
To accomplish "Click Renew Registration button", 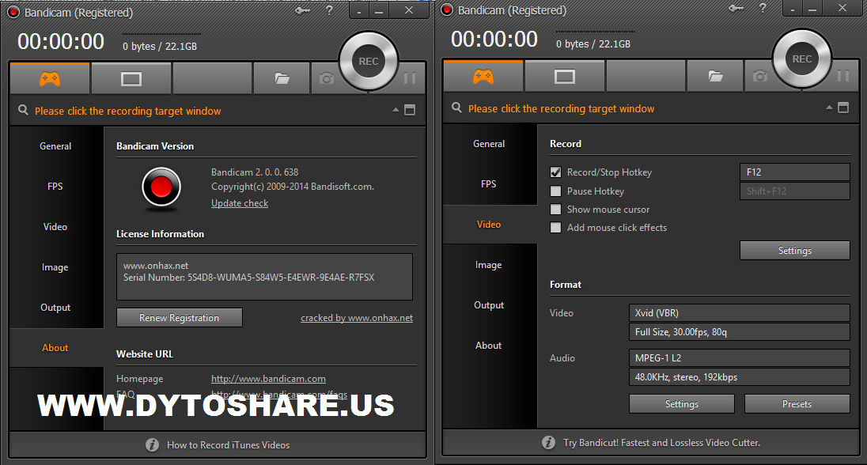I will (x=179, y=318).
